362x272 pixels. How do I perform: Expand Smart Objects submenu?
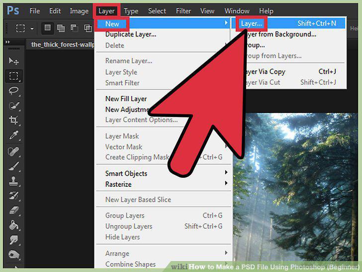tap(163, 173)
